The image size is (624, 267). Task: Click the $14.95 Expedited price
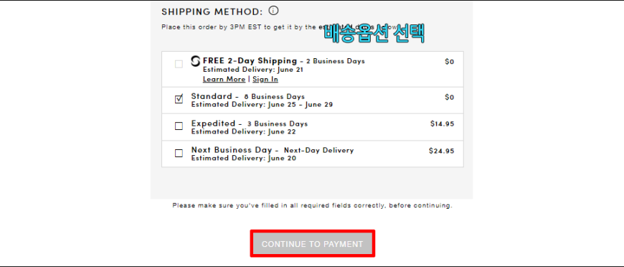[442, 124]
